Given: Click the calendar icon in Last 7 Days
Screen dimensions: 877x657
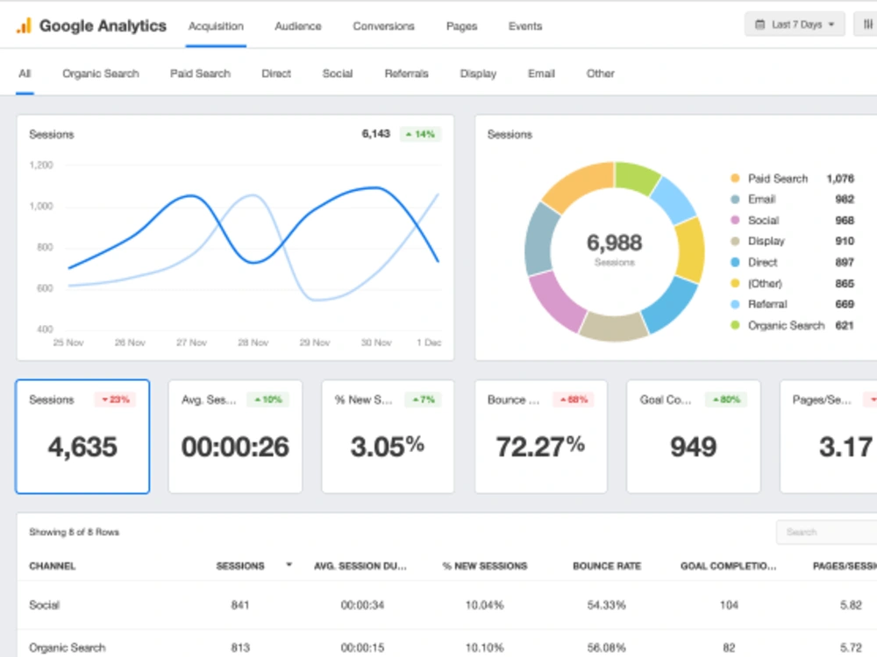Looking at the screenshot, I should click(760, 25).
